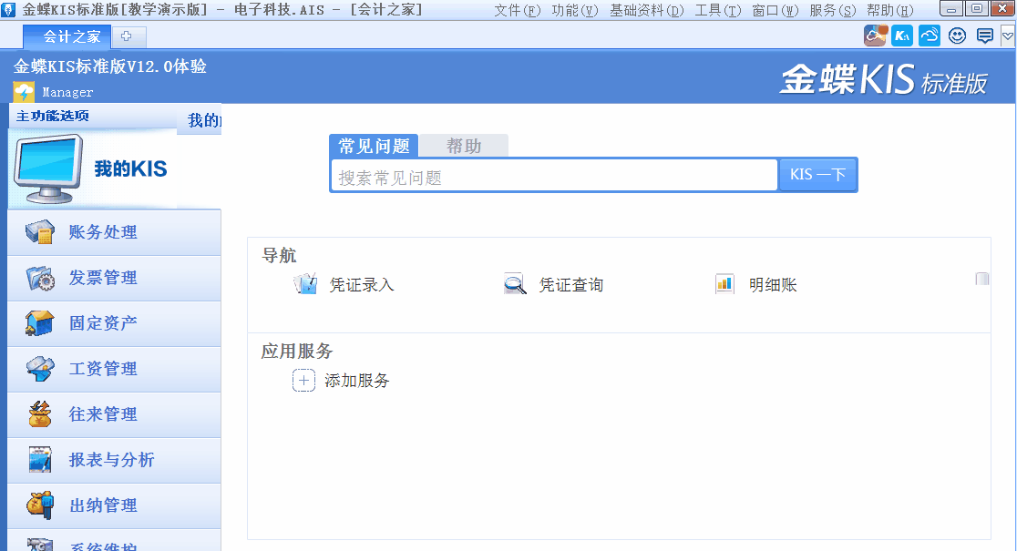Open the 账务处理 module icon
Image resolution: width=1017 pixels, height=551 pixels.
(x=39, y=232)
